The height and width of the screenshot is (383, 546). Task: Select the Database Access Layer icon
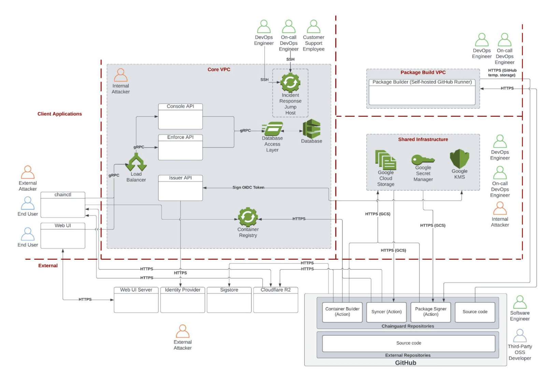point(272,129)
